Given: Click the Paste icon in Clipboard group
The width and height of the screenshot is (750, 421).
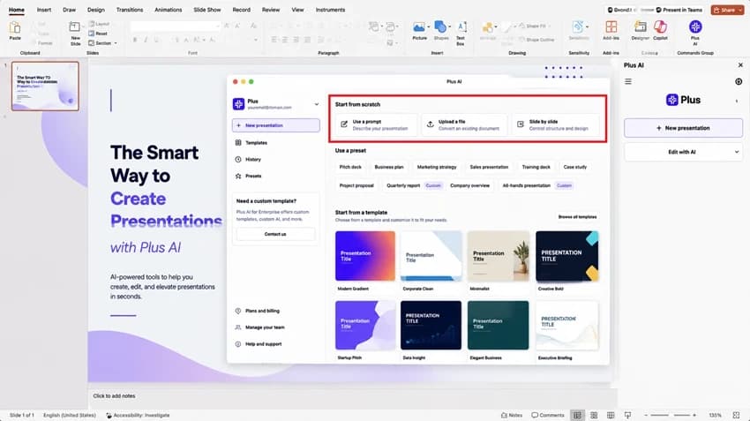Looking at the screenshot, I should click(x=15, y=27).
